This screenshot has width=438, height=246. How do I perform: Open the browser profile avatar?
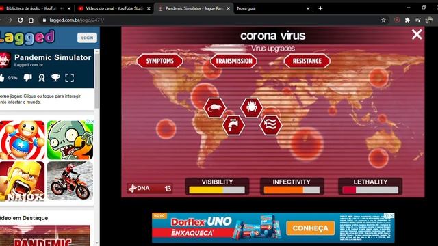coord(429,20)
